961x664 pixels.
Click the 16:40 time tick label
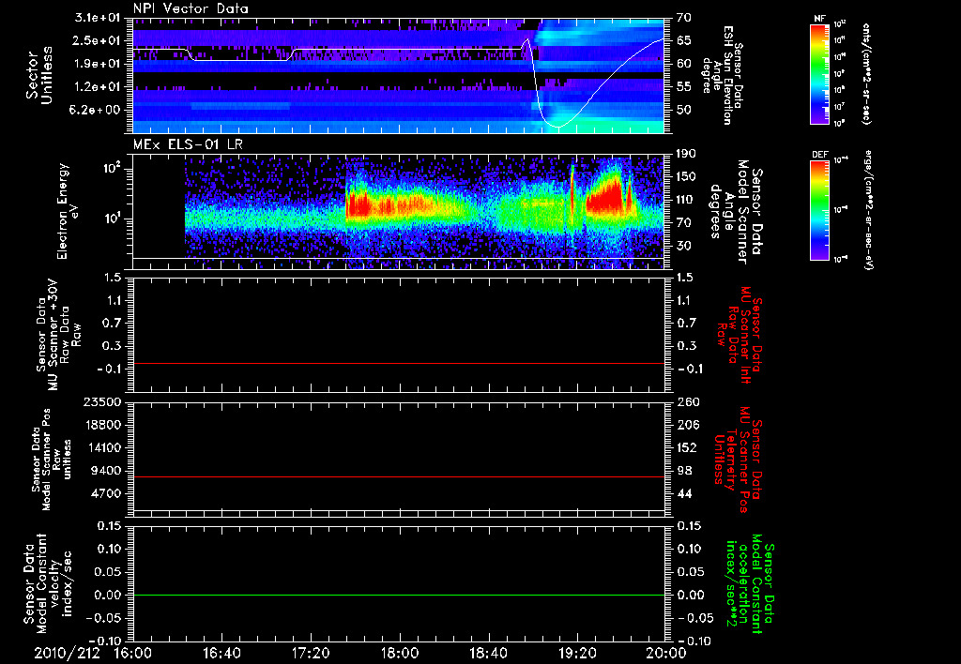[x=221, y=653]
